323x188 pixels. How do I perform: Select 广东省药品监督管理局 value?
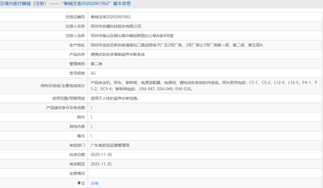pos(110,145)
